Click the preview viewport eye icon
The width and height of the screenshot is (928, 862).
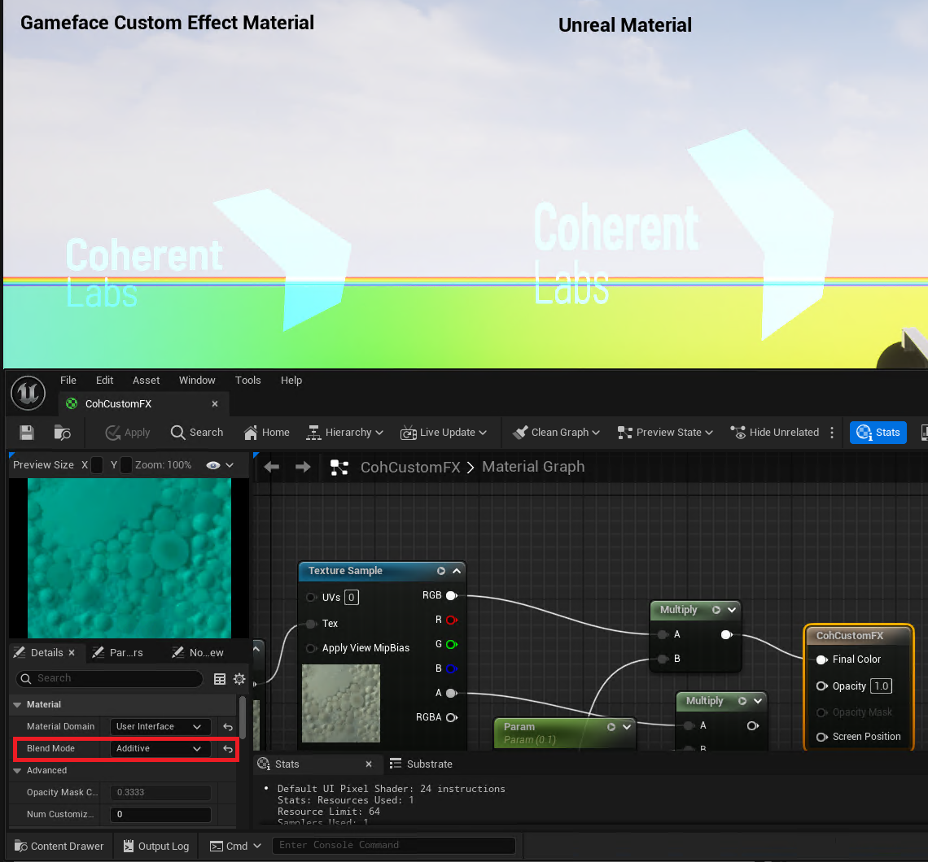pyautogui.click(x=213, y=465)
